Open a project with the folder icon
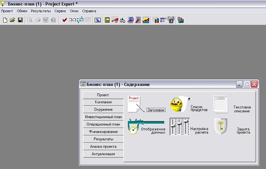Image resolution: width=266 pixels, height=169 pixels. click(x=12, y=20)
